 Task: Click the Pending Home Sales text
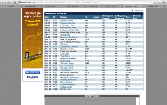(68, 27)
